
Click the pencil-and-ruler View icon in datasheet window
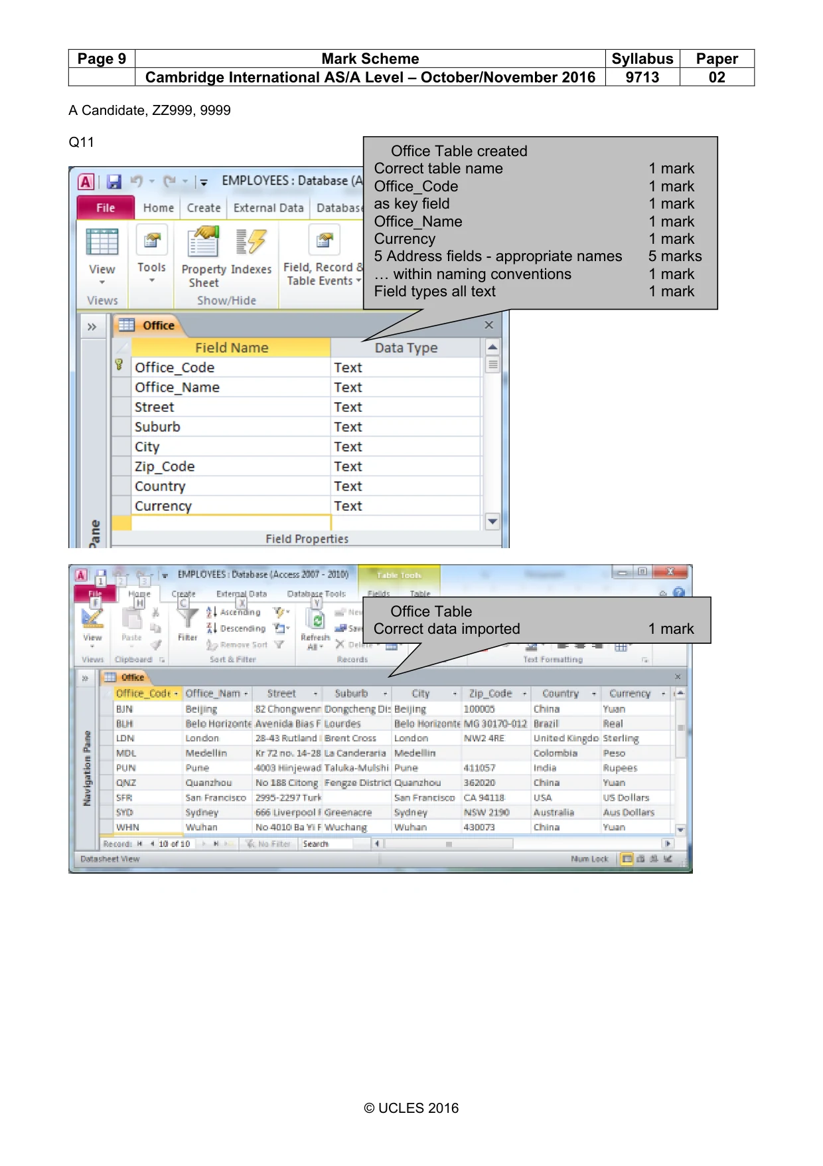click(92, 618)
